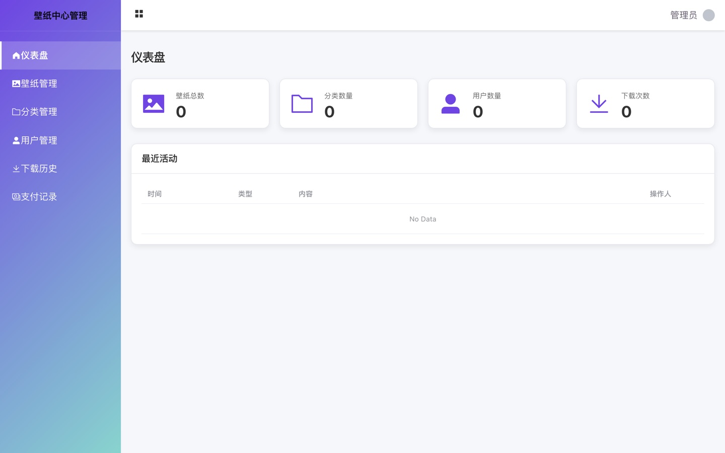Viewport: 725px width, 453px height.
Task: Click the 下载次数 label
Action: click(x=635, y=96)
